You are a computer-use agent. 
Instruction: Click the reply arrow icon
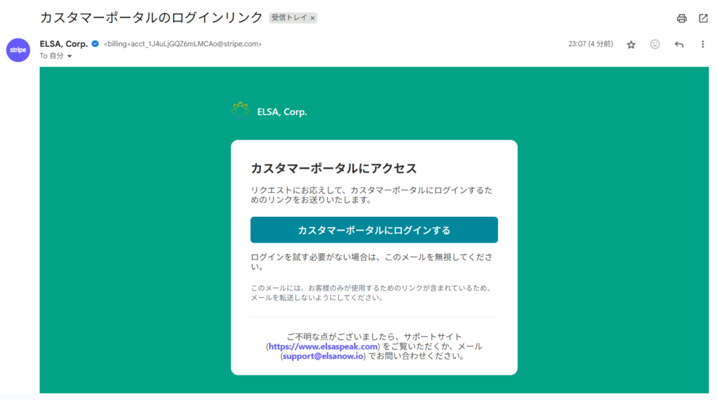[678, 44]
